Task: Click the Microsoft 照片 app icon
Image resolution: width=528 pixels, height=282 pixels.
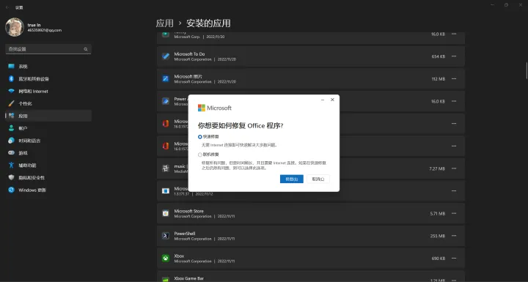Action: (x=165, y=79)
